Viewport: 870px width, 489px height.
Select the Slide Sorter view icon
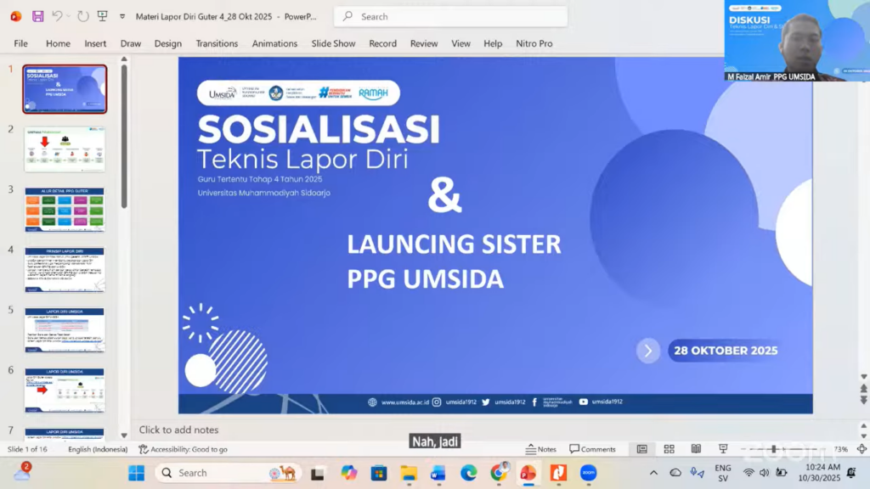coord(669,448)
